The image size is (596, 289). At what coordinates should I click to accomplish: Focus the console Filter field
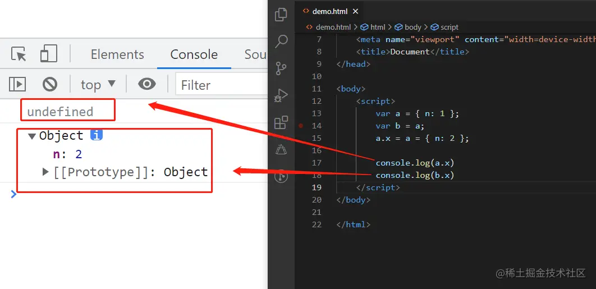coord(222,85)
